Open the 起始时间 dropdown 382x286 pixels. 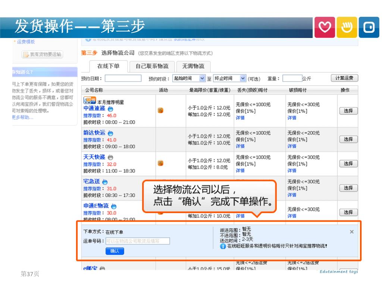click(x=189, y=78)
